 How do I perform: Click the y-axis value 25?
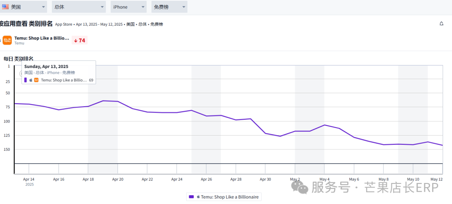click(8, 81)
